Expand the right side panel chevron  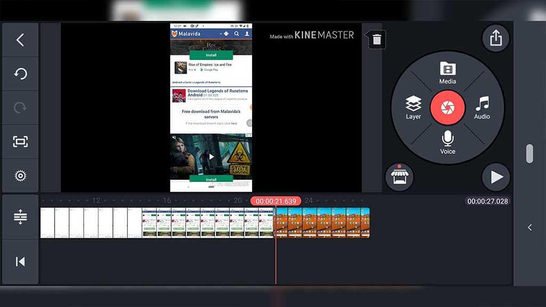pos(529,228)
